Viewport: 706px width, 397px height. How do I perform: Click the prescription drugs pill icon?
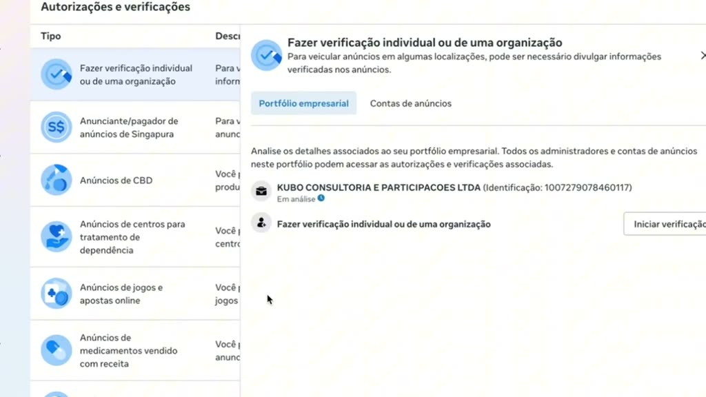[x=57, y=350]
